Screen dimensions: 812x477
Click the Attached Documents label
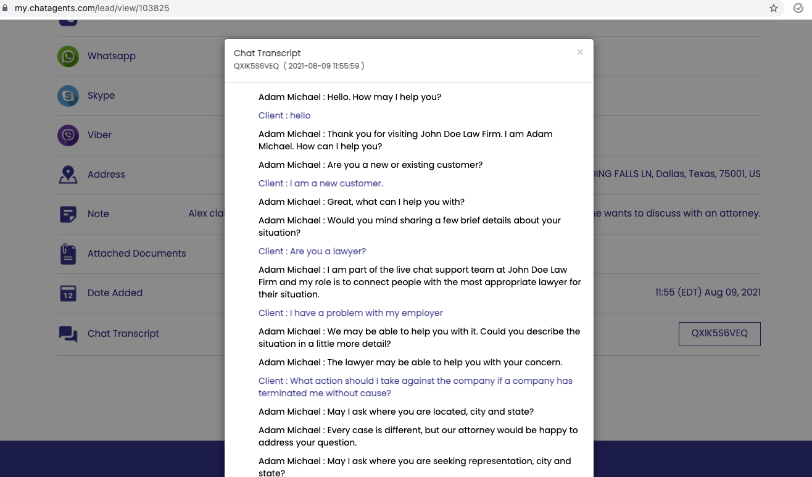click(x=137, y=254)
